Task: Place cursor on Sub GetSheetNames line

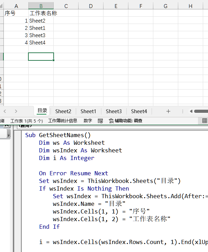Action: tap(57, 135)
